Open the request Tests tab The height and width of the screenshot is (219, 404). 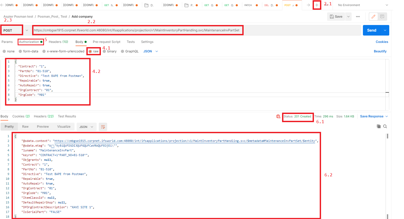[x=131, y=42]
